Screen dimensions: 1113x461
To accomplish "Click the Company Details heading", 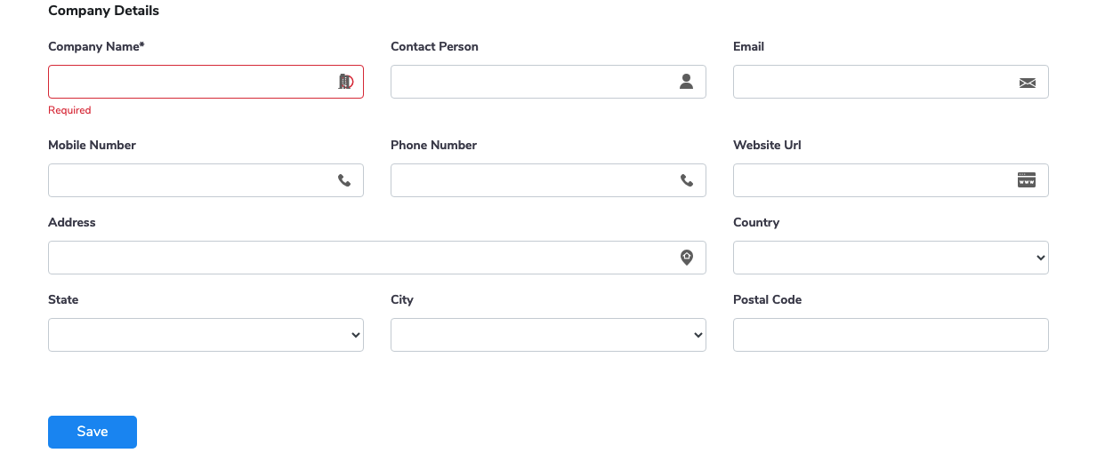I will [x=104, y=12].
